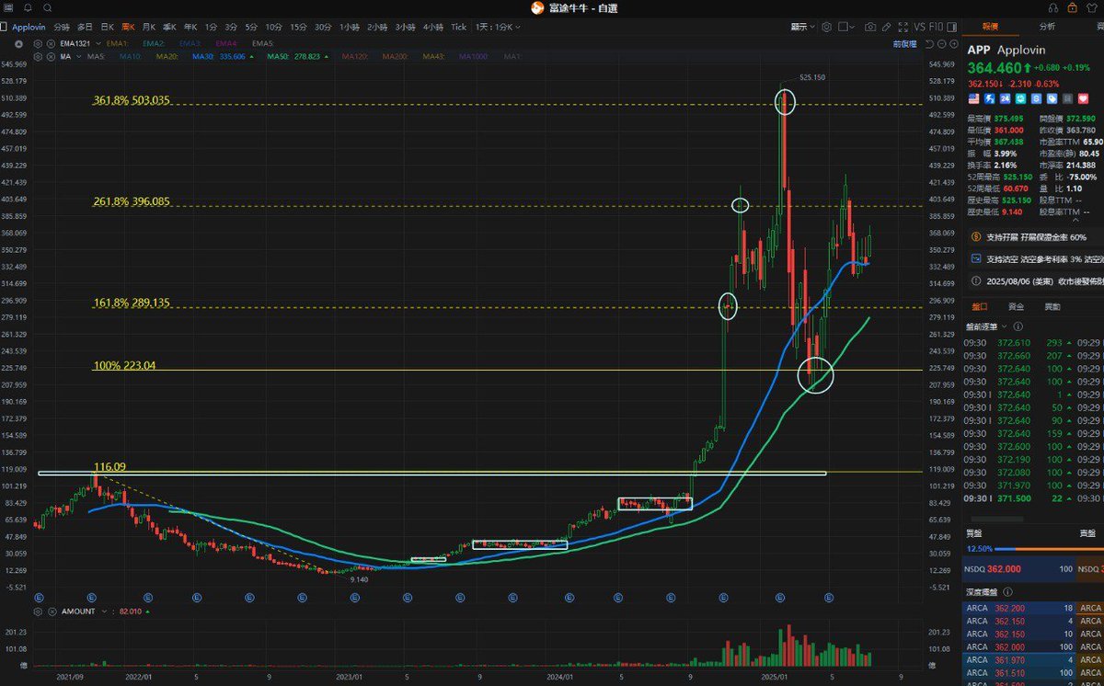
Task: Open AMOUNT indicator settings gear
Action: coord(38,612)
